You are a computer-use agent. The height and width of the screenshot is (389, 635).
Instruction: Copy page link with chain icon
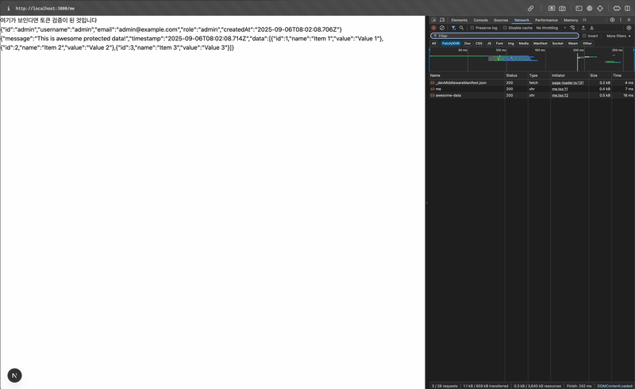pos(530,8)
